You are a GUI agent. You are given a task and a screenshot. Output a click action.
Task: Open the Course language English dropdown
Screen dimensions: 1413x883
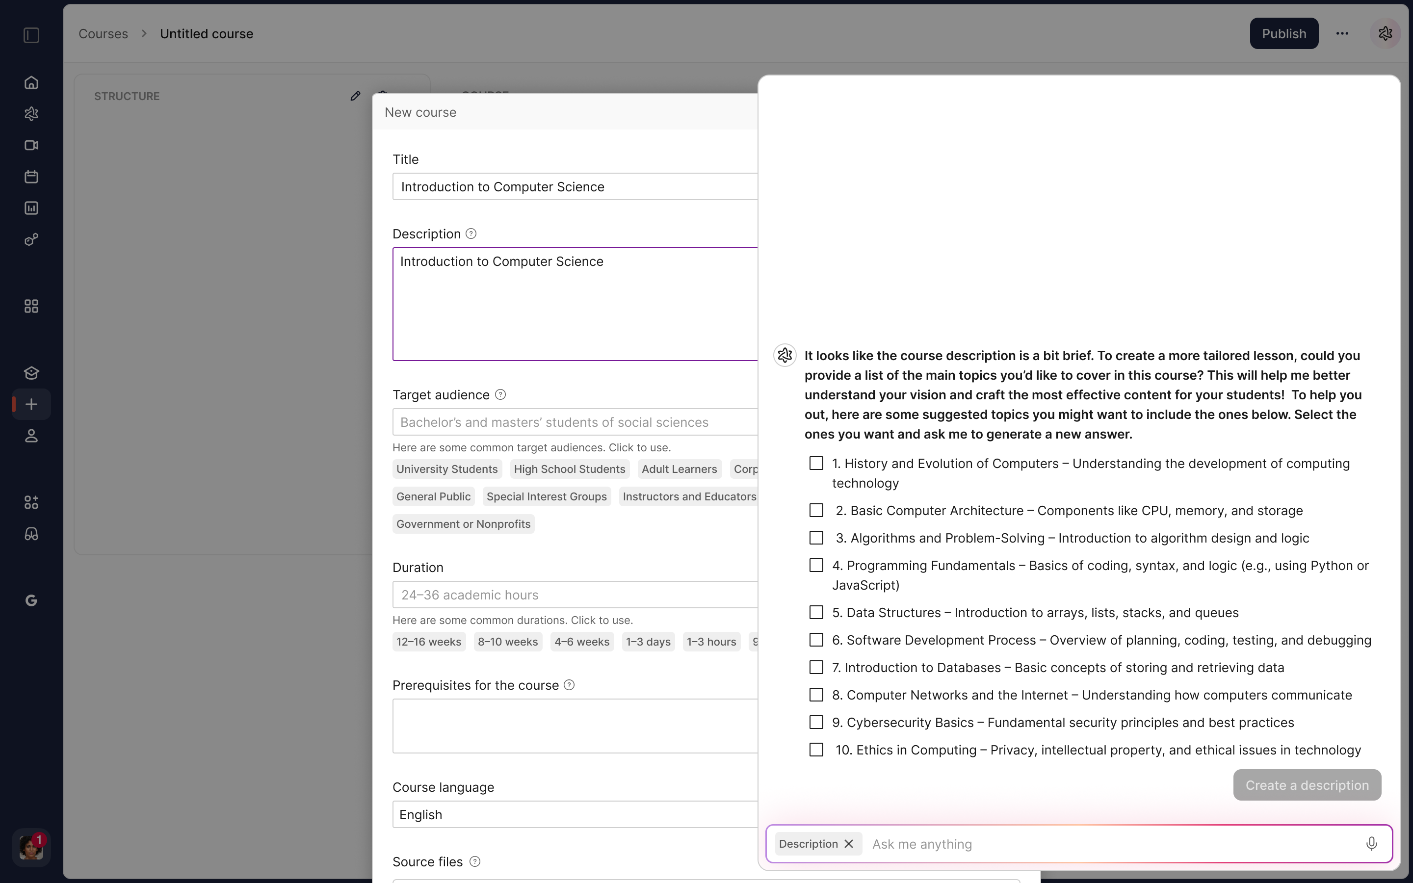(575, 815)
